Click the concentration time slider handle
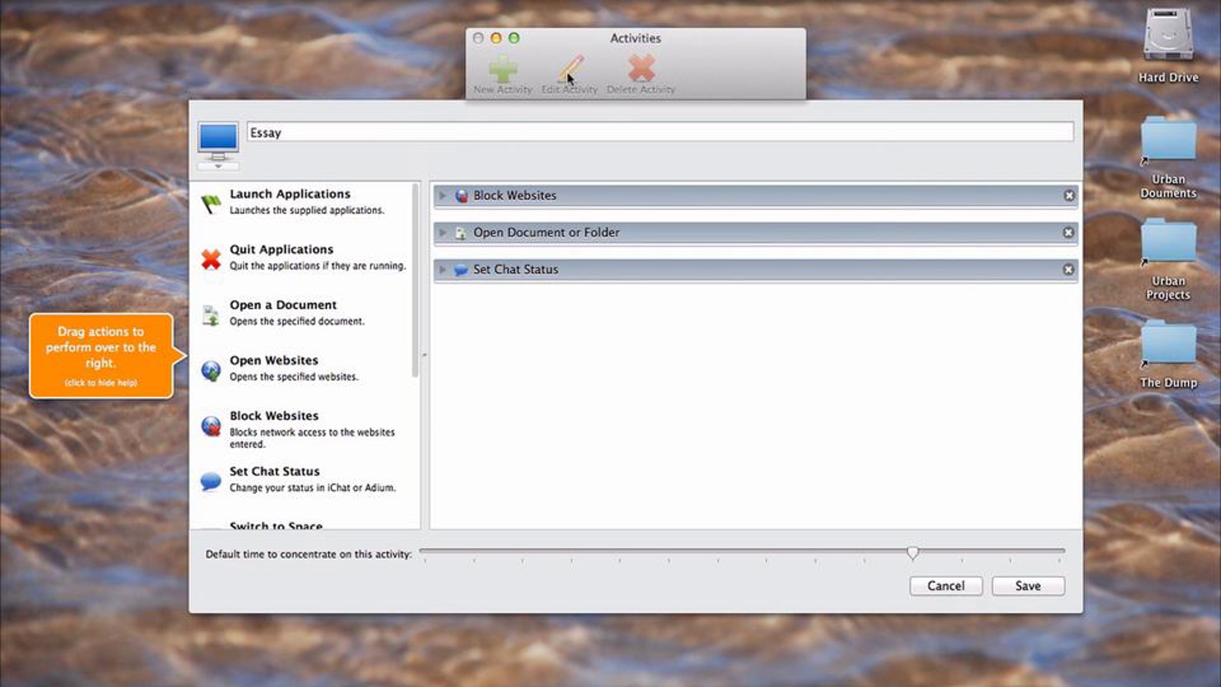1221x687 pixels. pyautogui.click(x=912, y=553)
